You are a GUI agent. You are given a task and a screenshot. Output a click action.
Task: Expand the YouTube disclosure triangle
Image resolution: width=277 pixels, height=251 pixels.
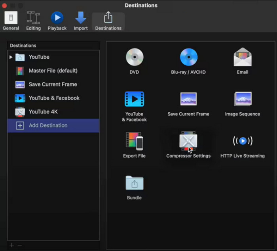[x=11, y=57]
